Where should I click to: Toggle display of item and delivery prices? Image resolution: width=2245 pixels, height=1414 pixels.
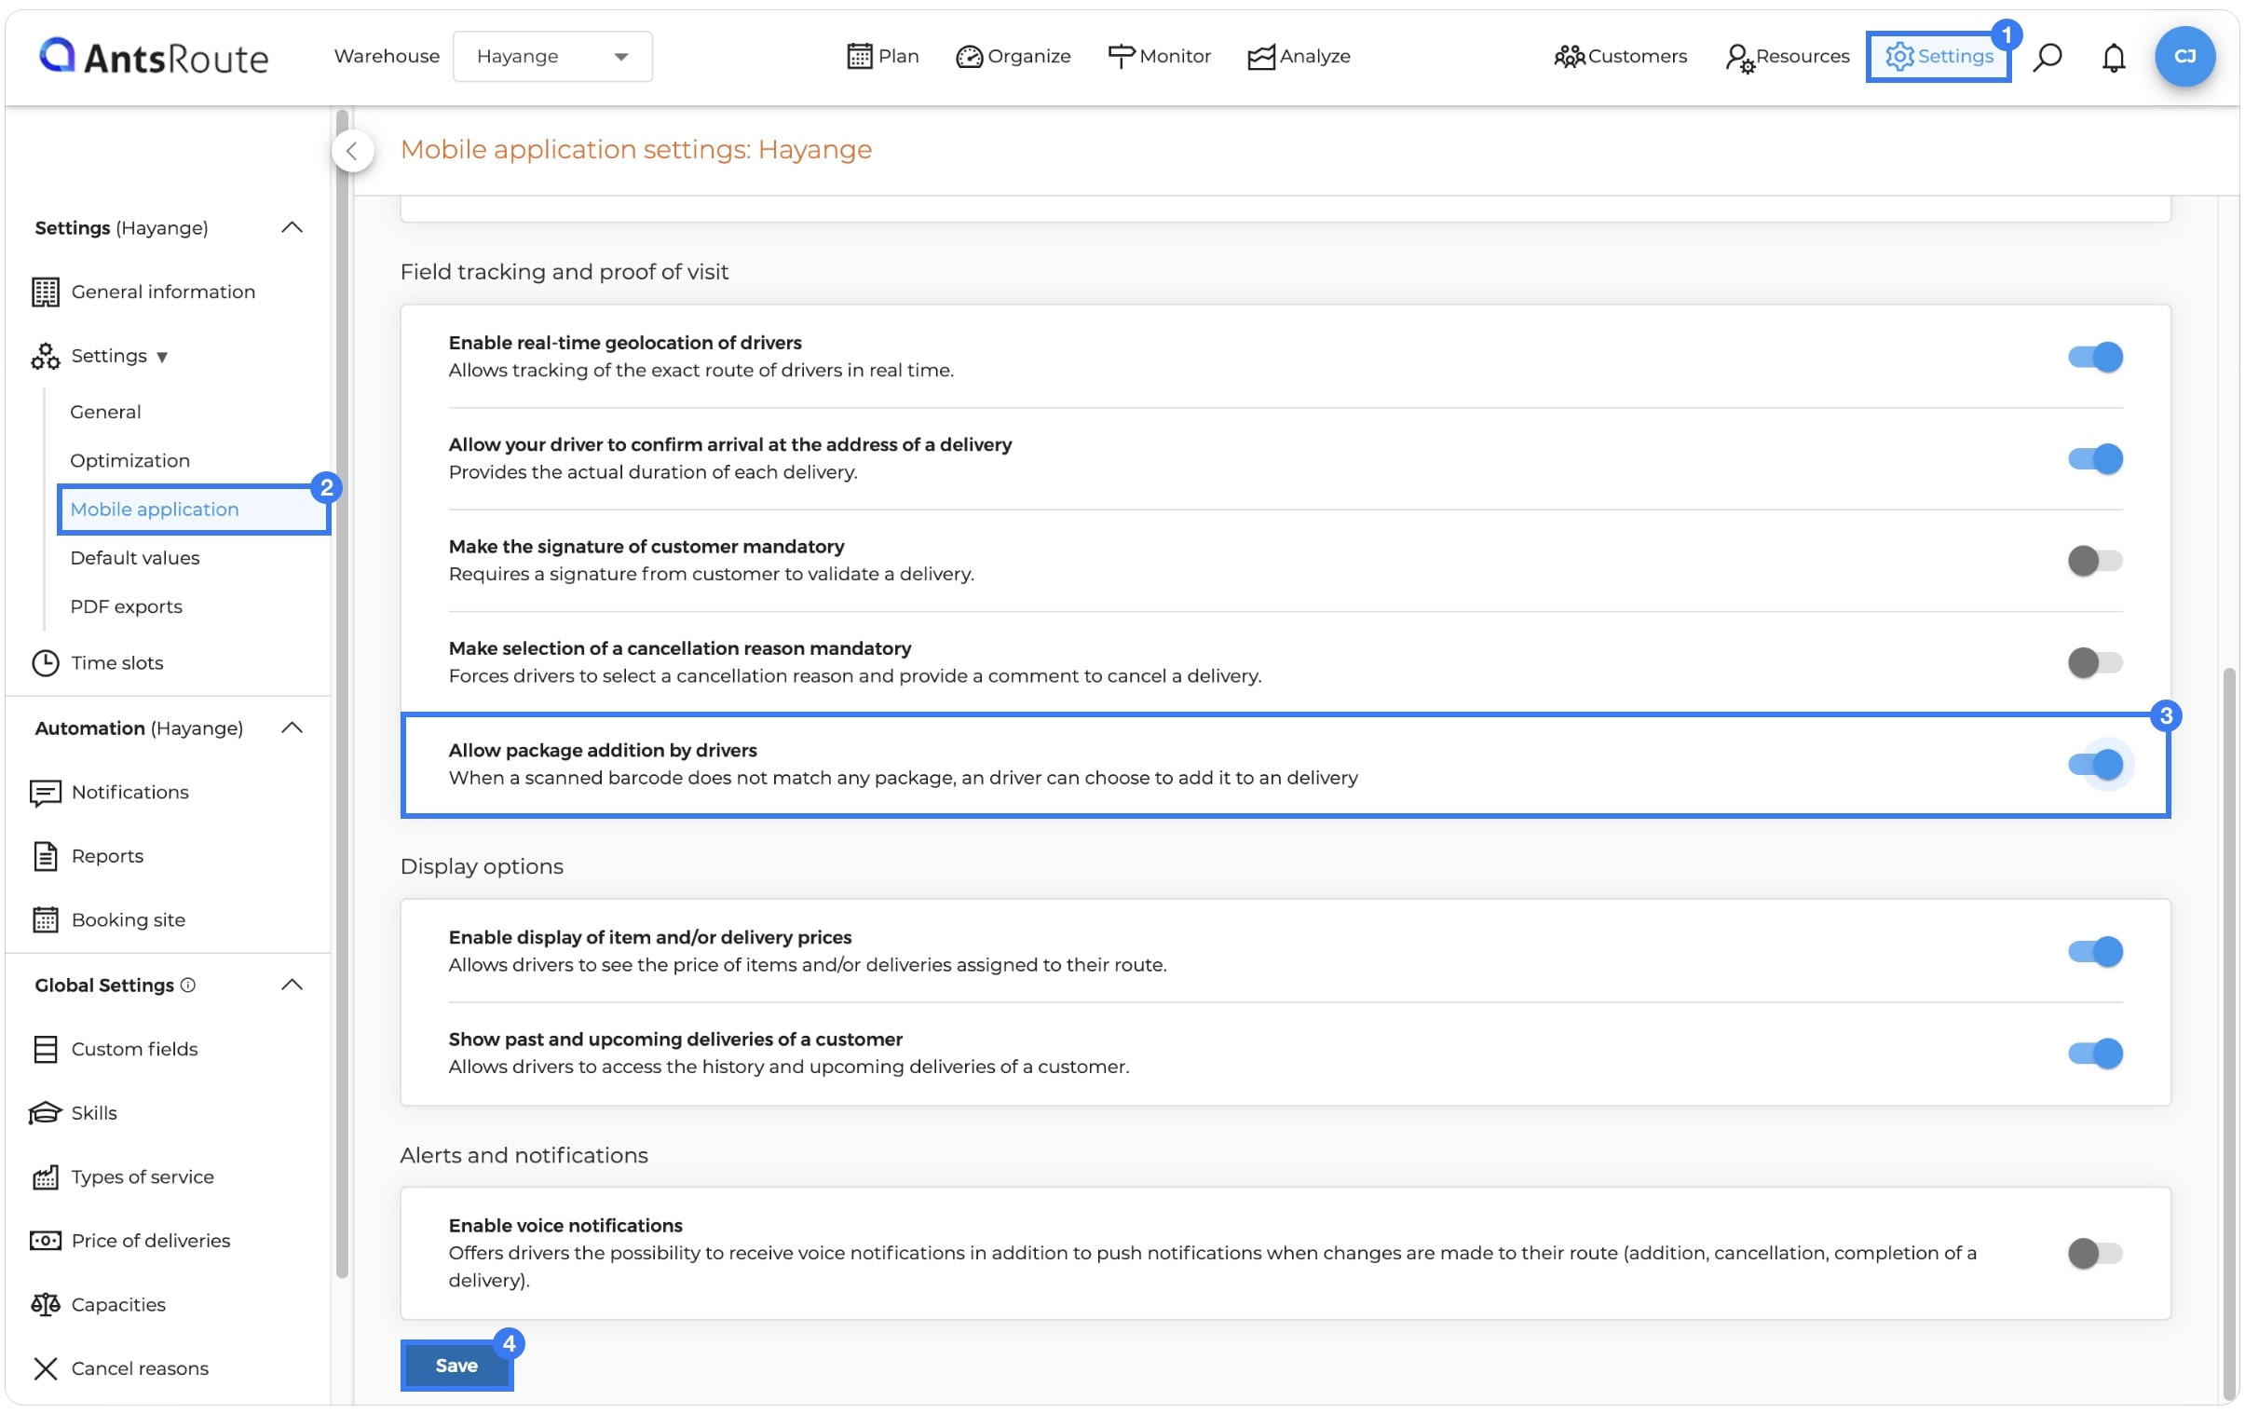click(2095, 952)
